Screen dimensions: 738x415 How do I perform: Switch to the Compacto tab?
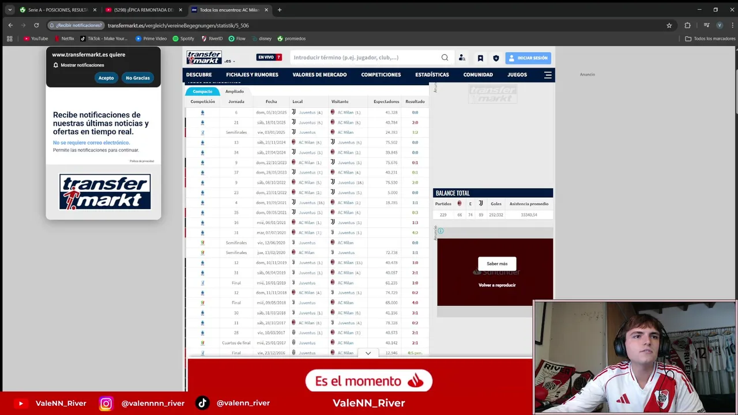click(202, 92)
